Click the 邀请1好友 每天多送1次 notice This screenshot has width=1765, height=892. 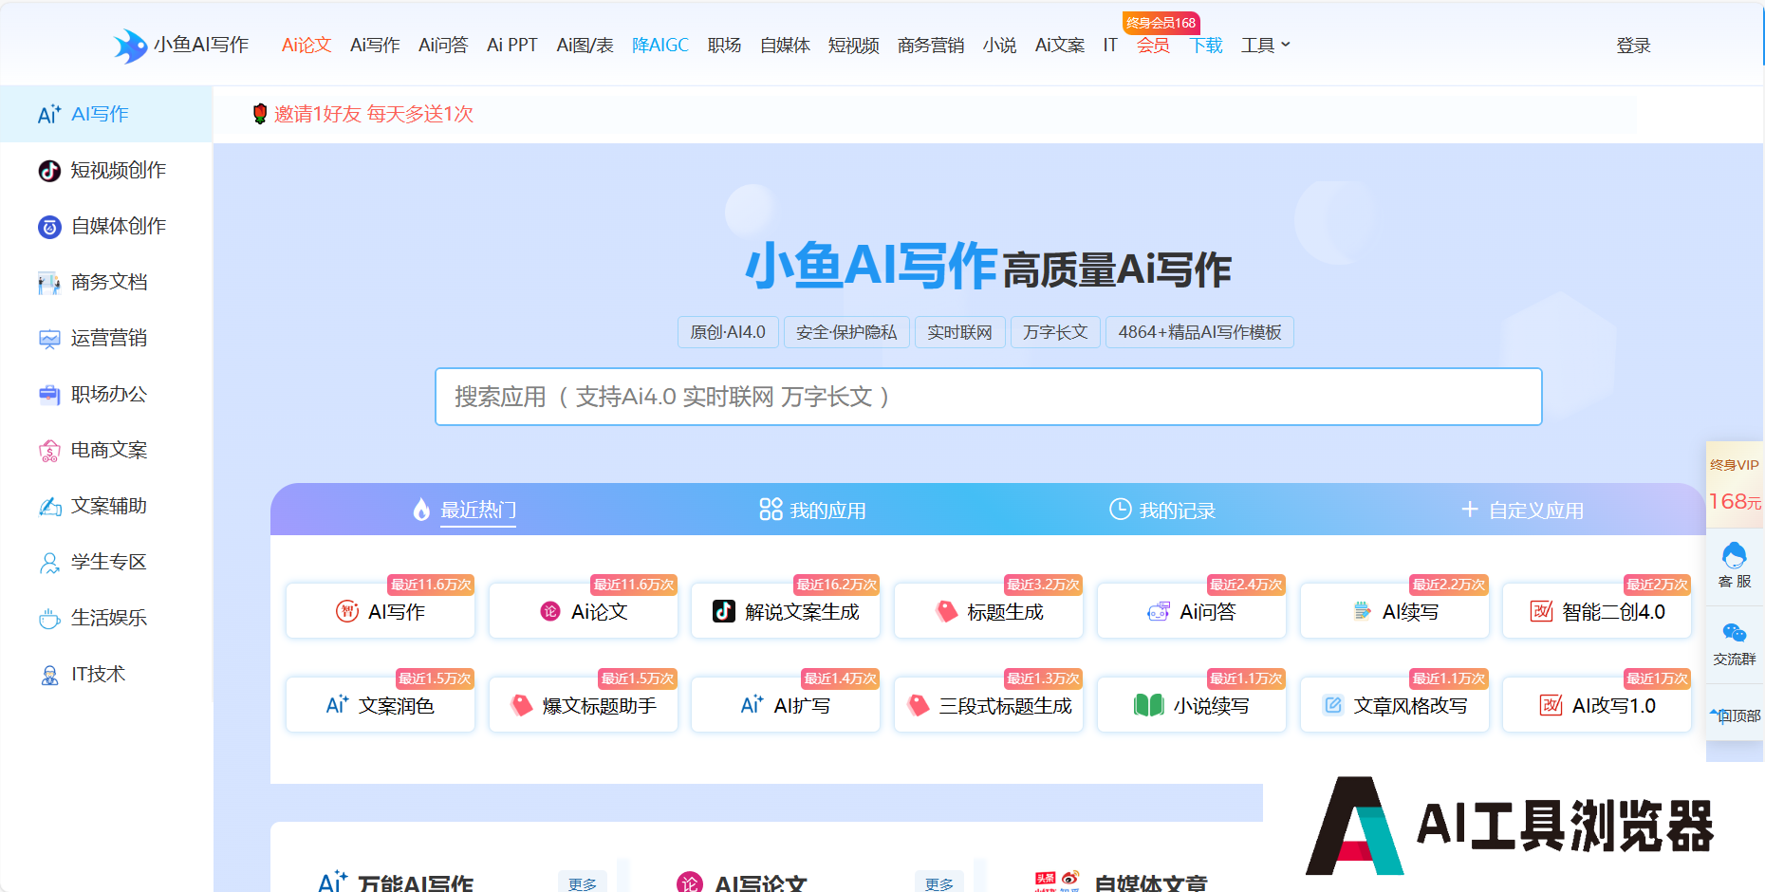(x=373, y=114)
